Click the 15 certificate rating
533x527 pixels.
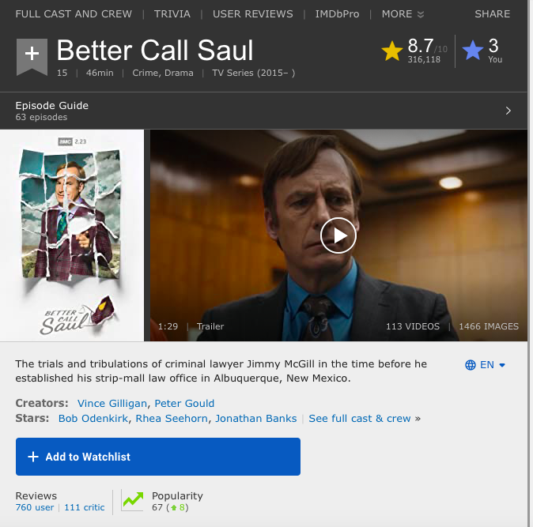coord(62,73)
